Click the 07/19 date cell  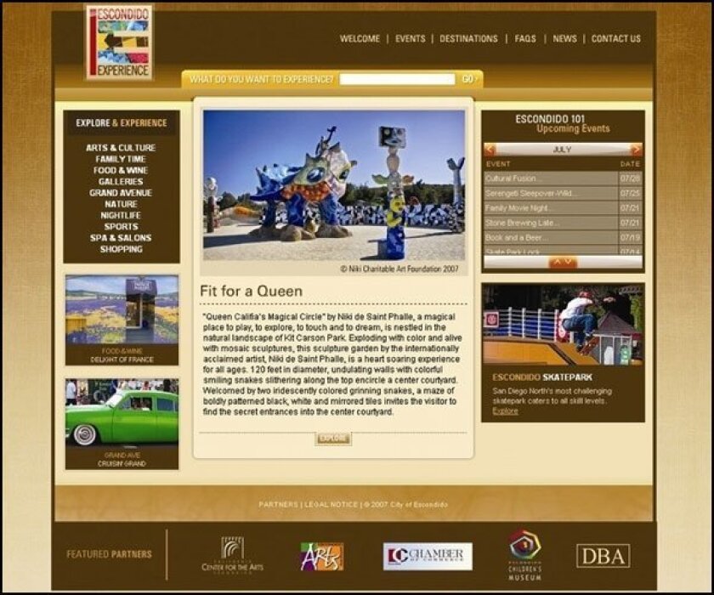[630, 238]
